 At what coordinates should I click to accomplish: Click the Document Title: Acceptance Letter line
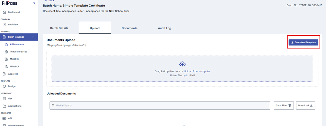pos(86,11)
